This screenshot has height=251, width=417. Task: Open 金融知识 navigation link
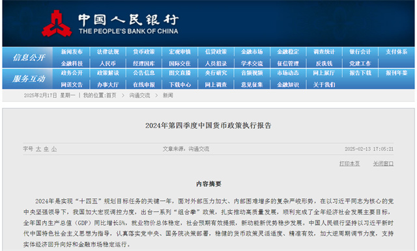[x=288, y=85]
